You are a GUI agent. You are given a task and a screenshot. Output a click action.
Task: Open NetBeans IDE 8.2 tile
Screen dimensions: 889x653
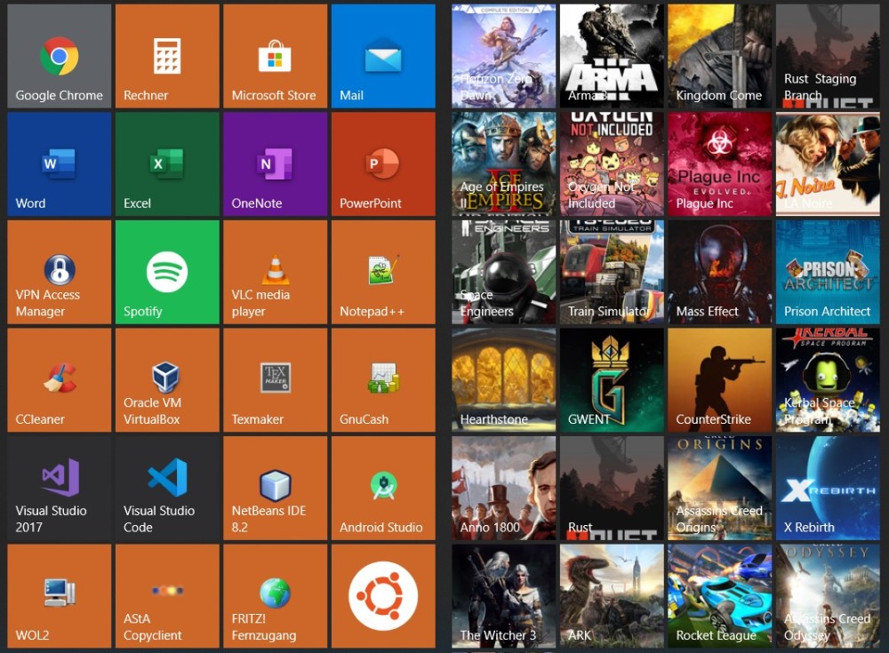tap(276, 488)
